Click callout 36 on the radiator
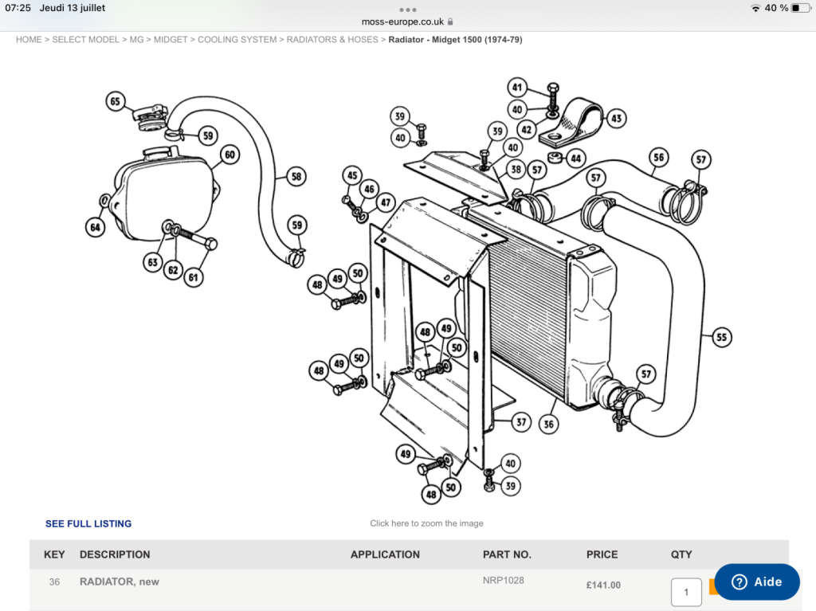816x611 pixels. point(548,424)
